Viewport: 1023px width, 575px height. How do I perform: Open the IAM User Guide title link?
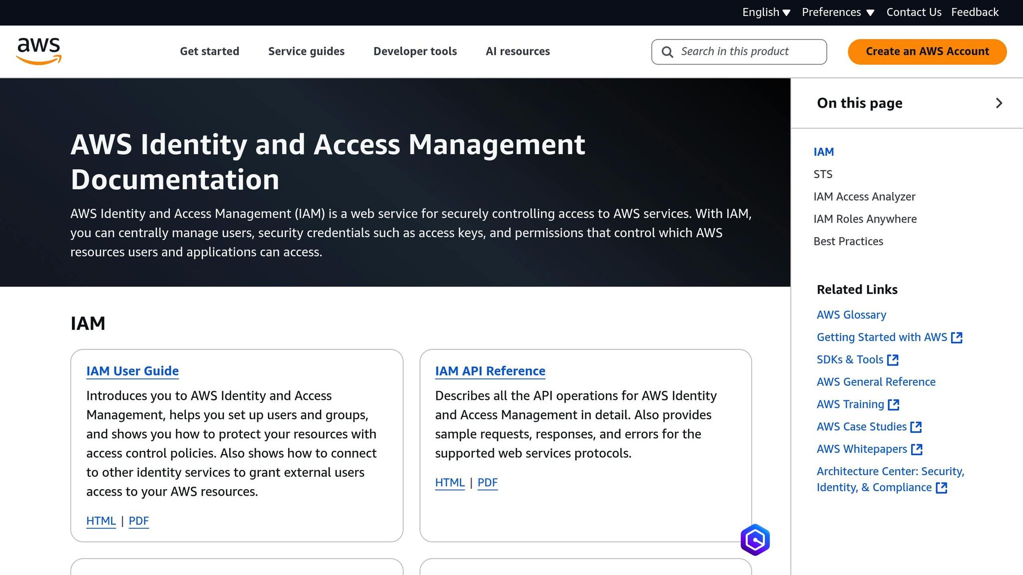pos(132,371)
